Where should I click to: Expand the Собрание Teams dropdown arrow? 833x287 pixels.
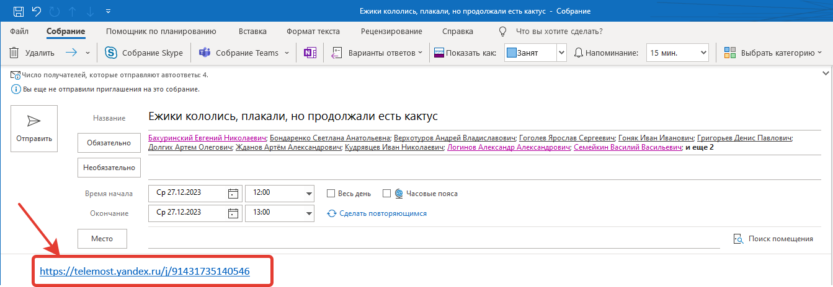(287, 53)
